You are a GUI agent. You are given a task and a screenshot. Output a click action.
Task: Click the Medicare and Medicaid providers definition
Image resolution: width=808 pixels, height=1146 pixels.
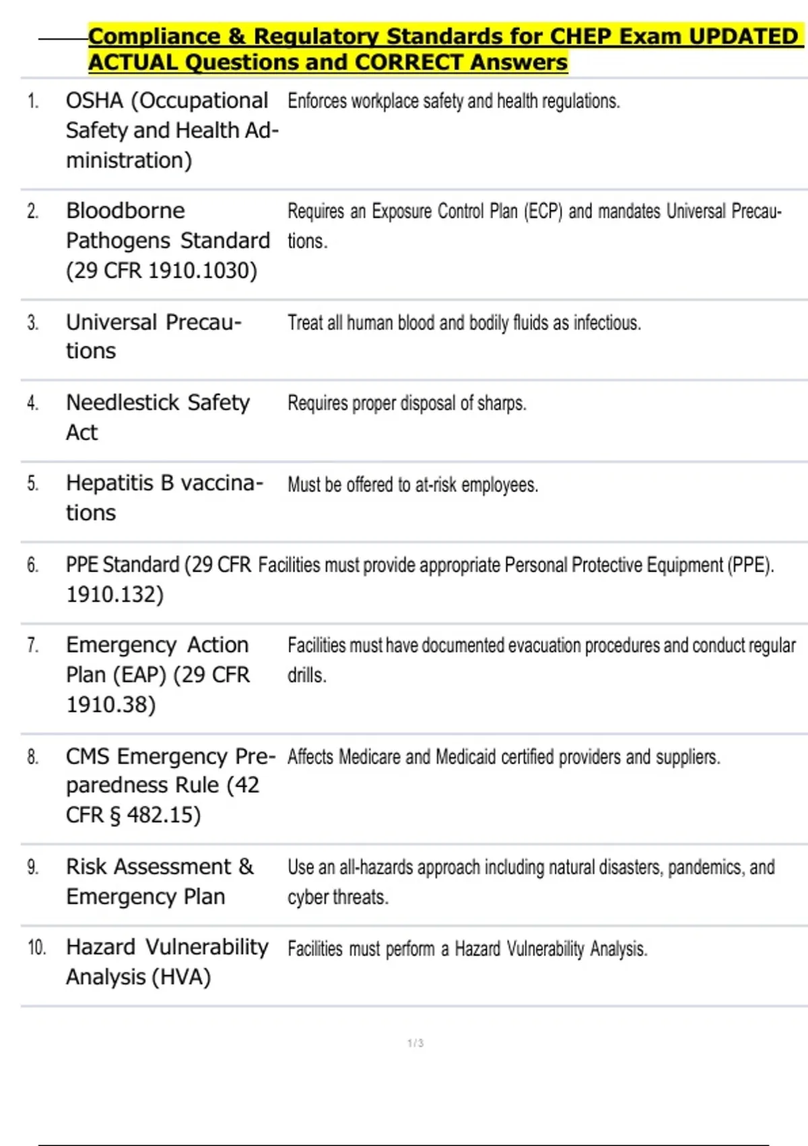tap(504, 757)
